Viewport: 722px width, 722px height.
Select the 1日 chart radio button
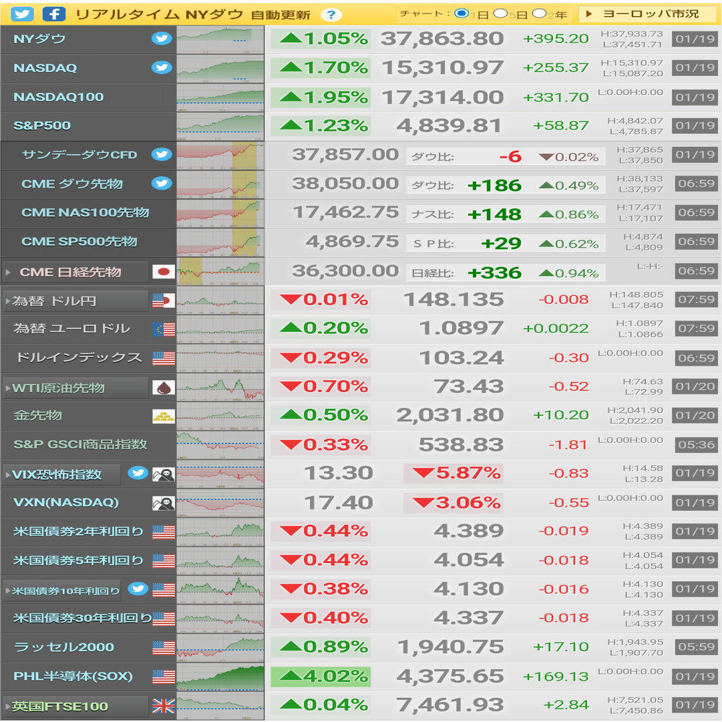coord(461,13)
